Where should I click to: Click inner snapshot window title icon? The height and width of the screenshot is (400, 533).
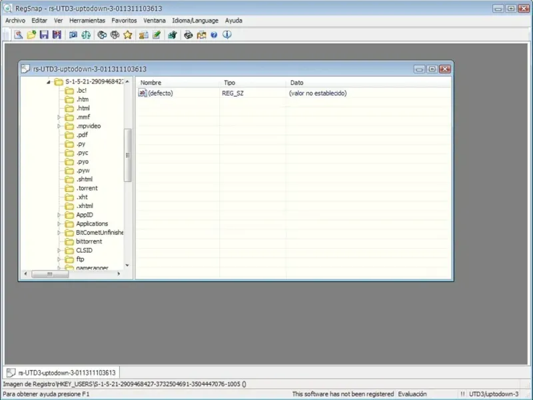click(25, 69)
